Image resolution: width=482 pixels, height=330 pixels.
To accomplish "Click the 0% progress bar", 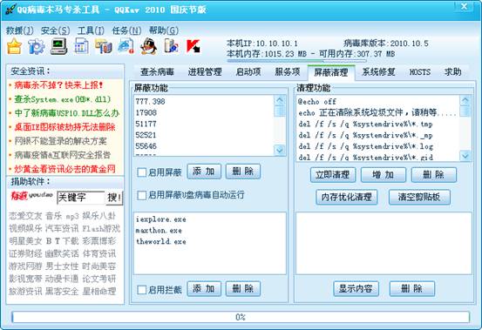I will (241, 317).
